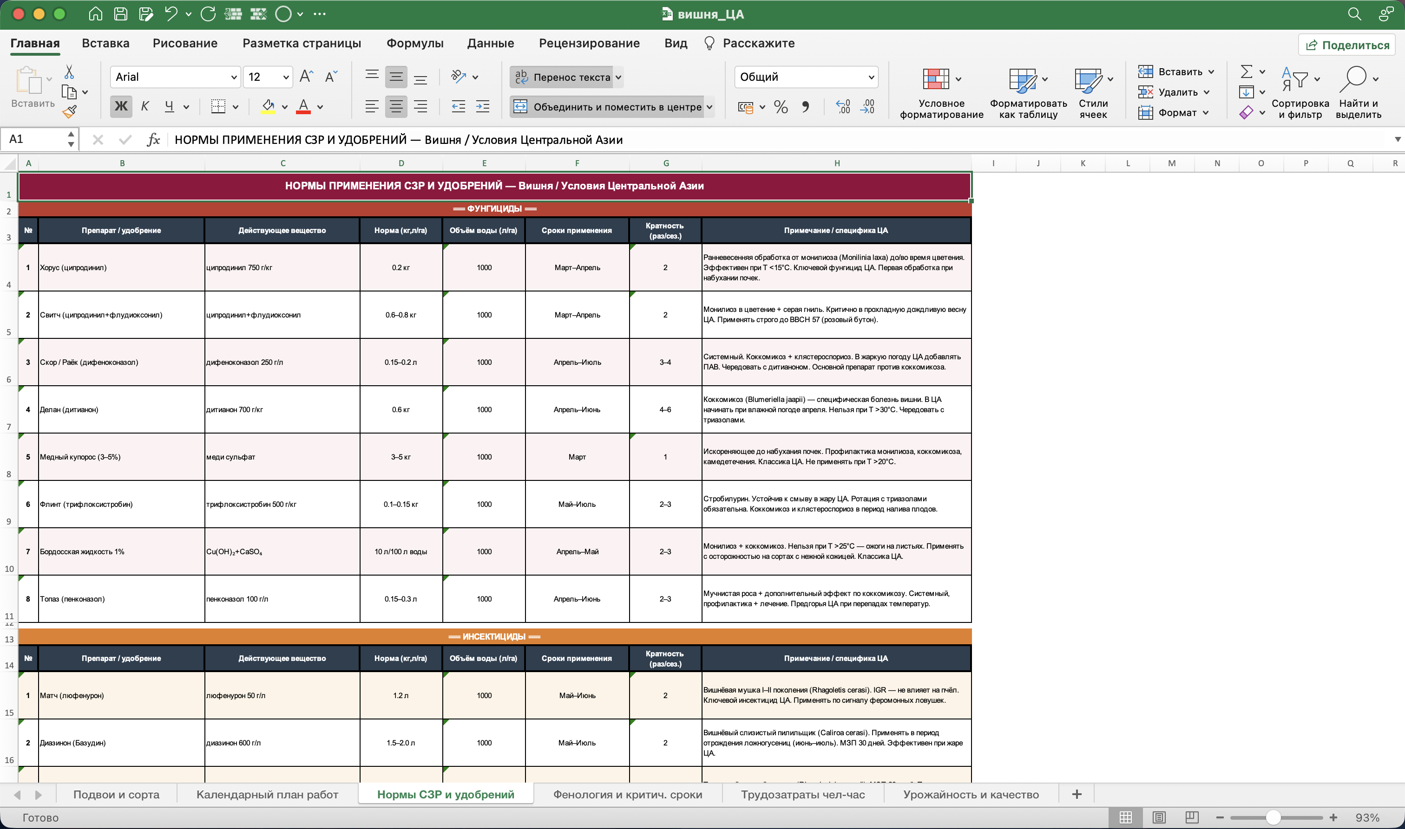
Task: Click the zoom slider handle in status bar
Action: (x=1274, y=817)
